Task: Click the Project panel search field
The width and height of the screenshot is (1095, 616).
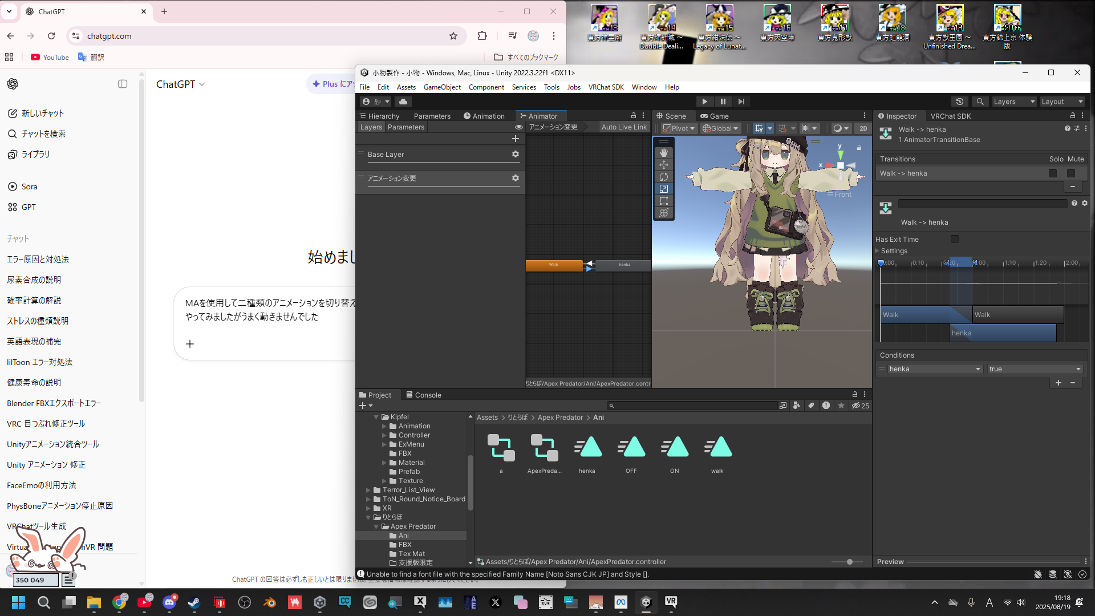Action: pos(693,406)
